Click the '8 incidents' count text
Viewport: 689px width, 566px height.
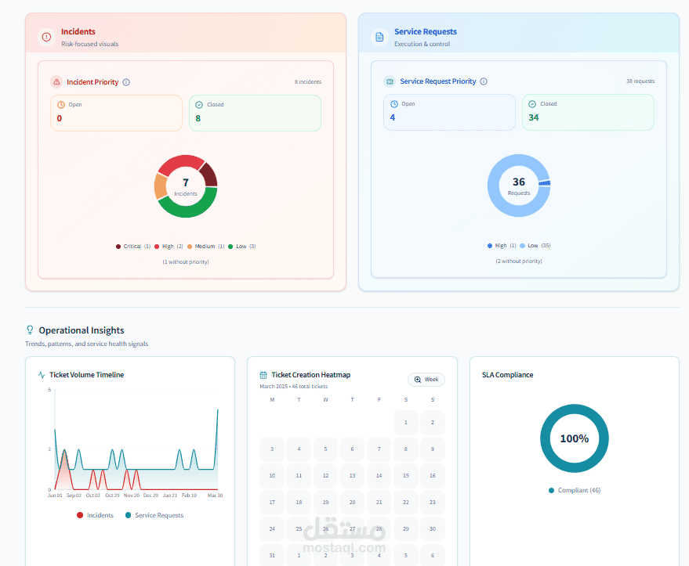[308, 82]
